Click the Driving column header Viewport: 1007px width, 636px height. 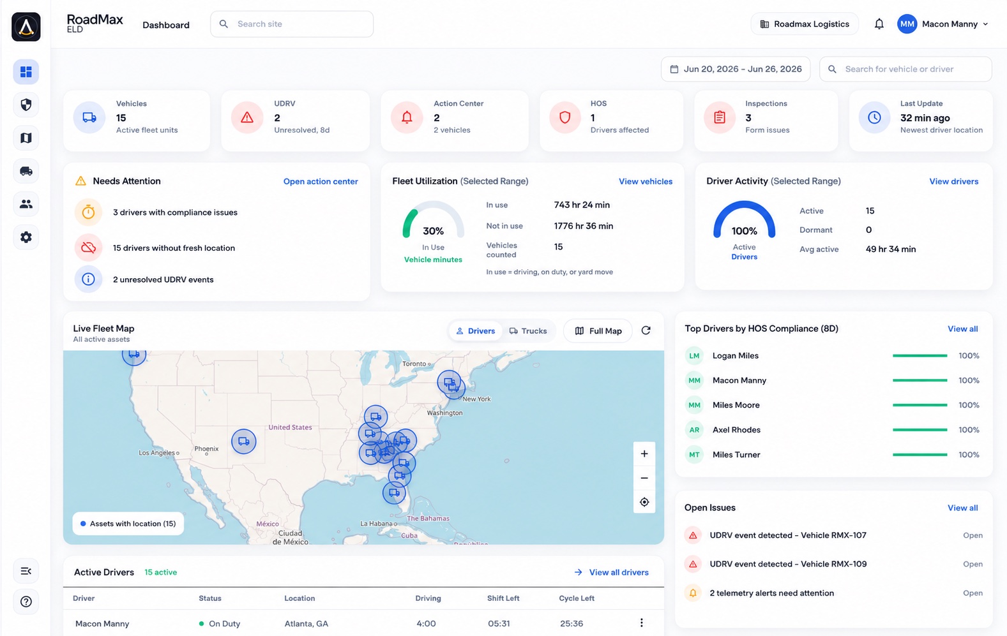click(428, 598)
